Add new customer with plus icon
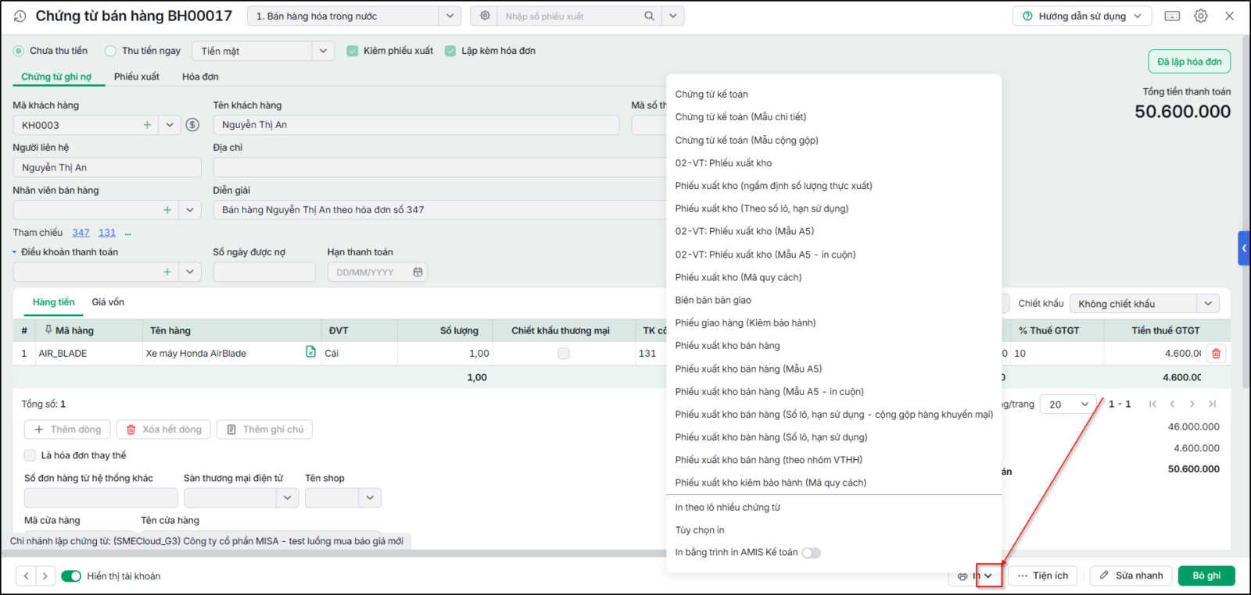This screenshot has height=595, width=1251. click(147, 125)
